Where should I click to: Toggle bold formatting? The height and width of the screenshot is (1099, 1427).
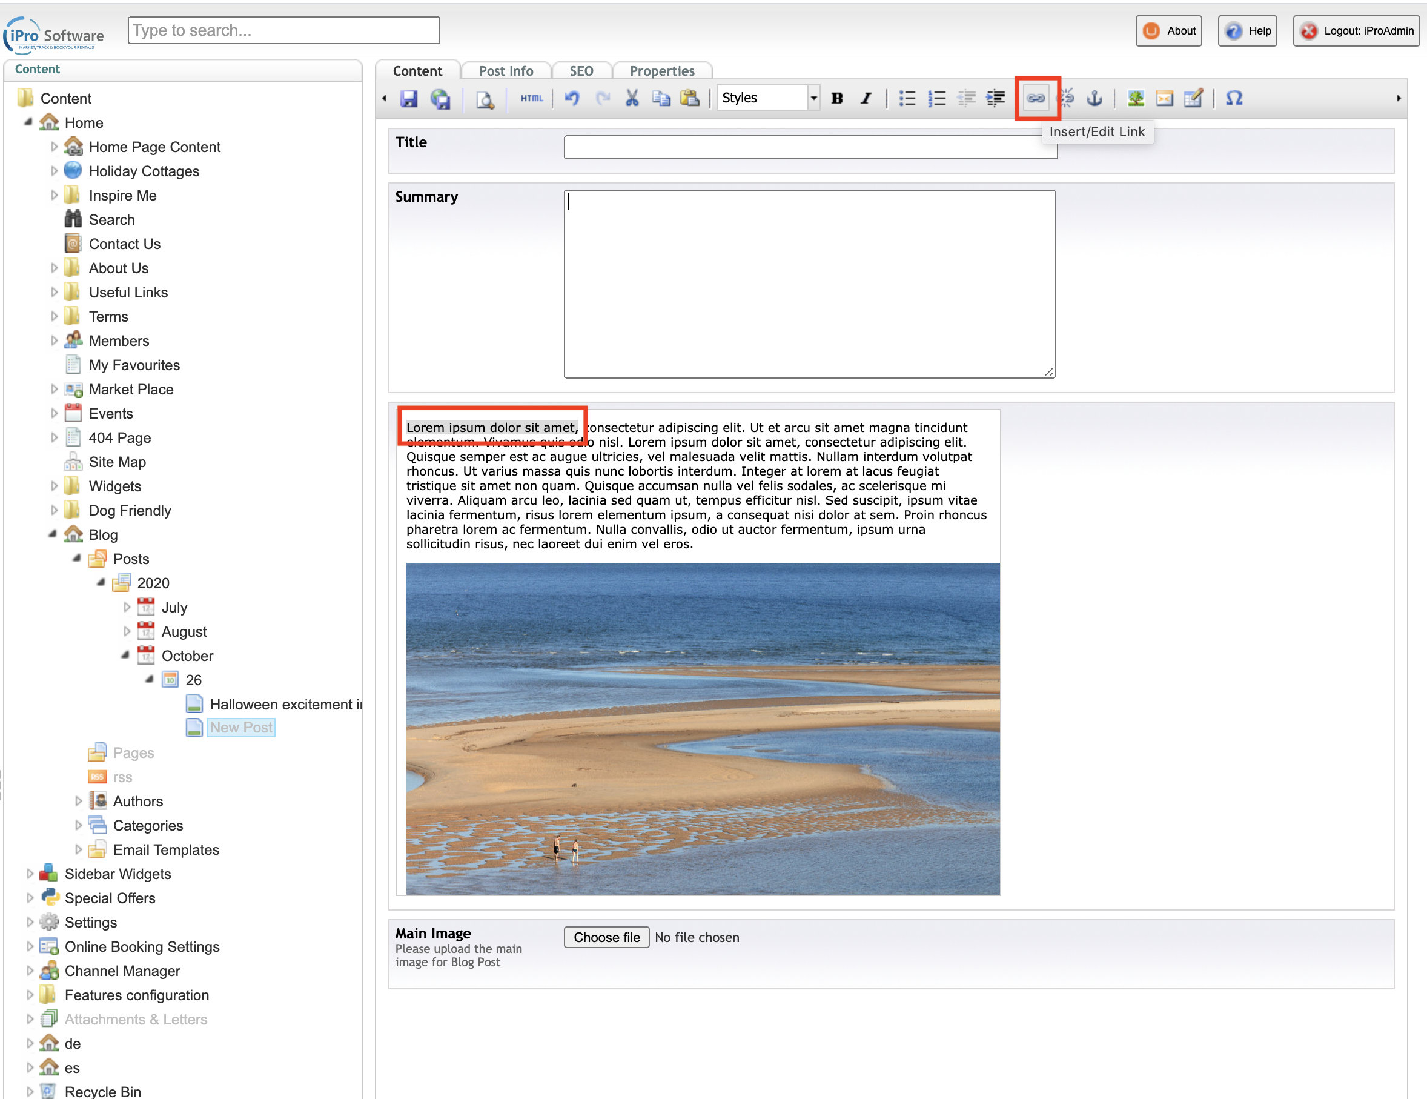pyautogui.click(x=836, y=98)
